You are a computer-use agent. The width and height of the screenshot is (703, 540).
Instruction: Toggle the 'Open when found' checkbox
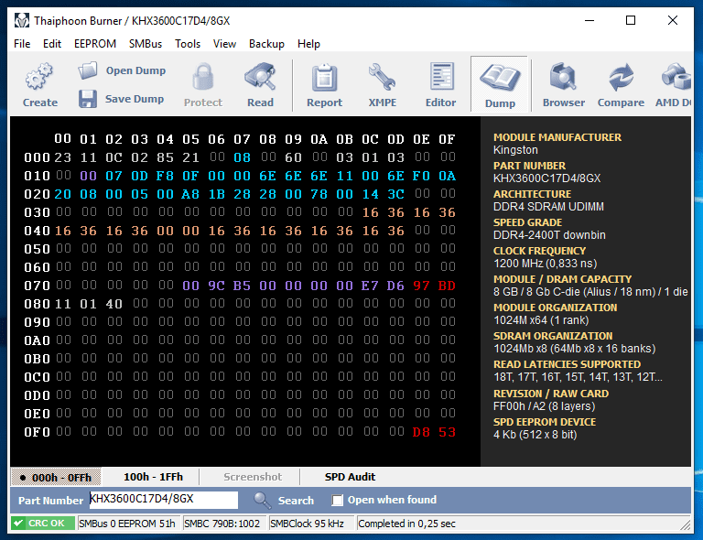pyautogui.click(x=337, y=500)
